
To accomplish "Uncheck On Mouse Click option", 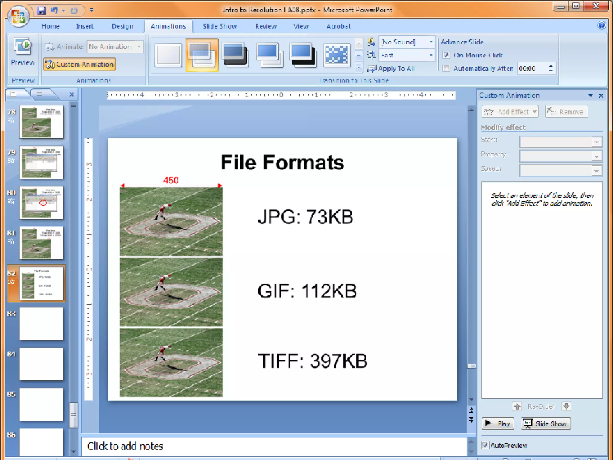I will 446,55.
